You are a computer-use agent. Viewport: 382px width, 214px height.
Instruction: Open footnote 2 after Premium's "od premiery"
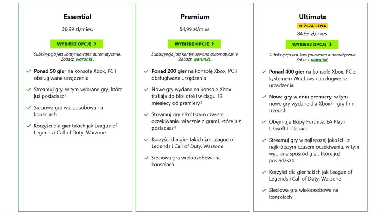tap(201, 103)
